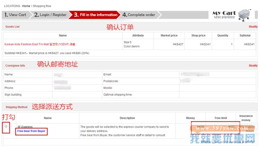Click the Size:5 attribute text

point(128,42)
